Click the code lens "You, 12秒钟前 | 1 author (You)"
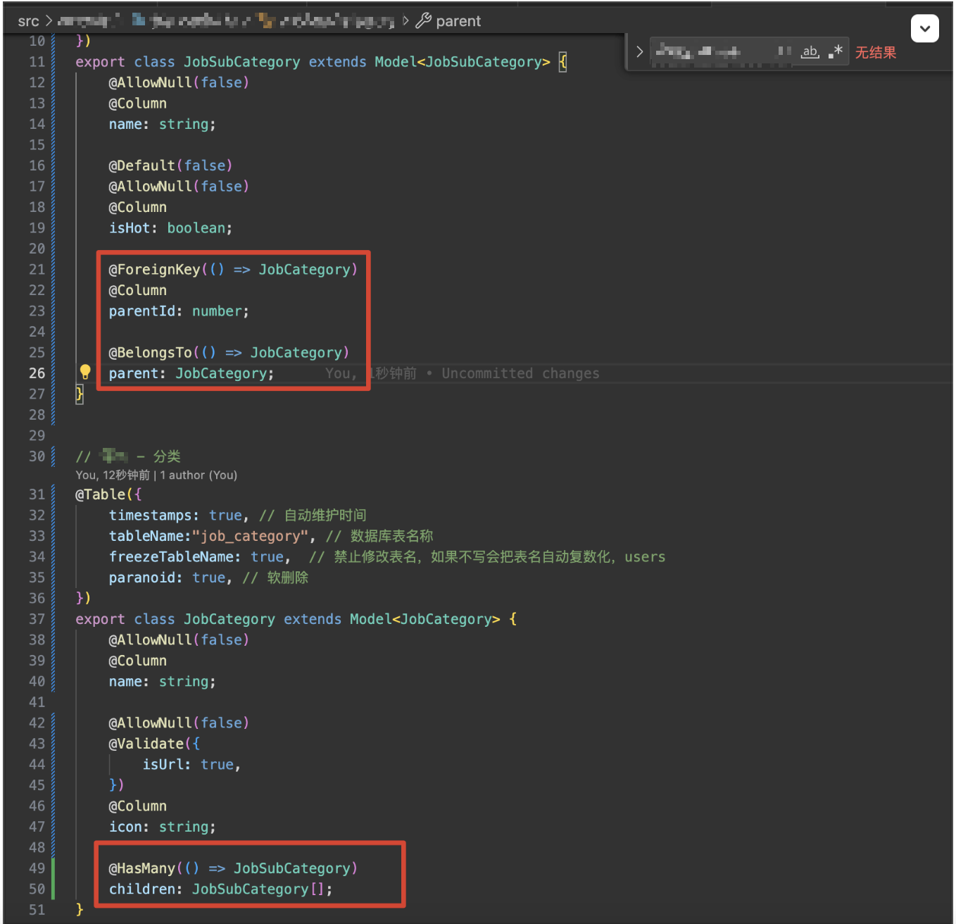Viewport: 956px width, 924px height. 156,475
